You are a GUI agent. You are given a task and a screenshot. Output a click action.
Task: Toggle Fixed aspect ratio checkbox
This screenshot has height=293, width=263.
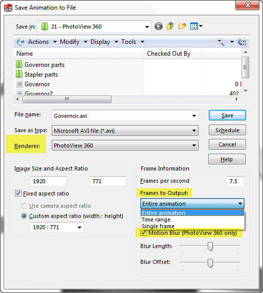click(18, 193)
